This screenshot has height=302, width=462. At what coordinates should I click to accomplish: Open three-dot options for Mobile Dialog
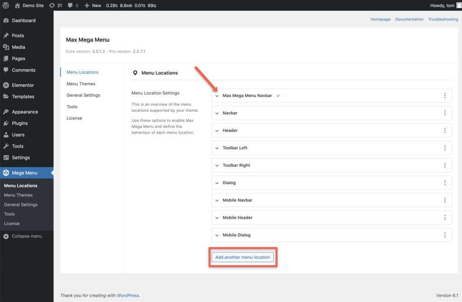click(444, 235)
